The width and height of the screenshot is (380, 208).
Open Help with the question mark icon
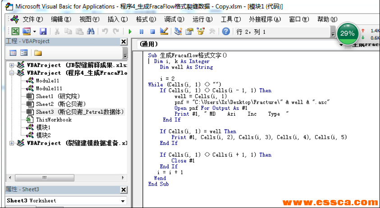pyautogui.click(x=226, y=31)
